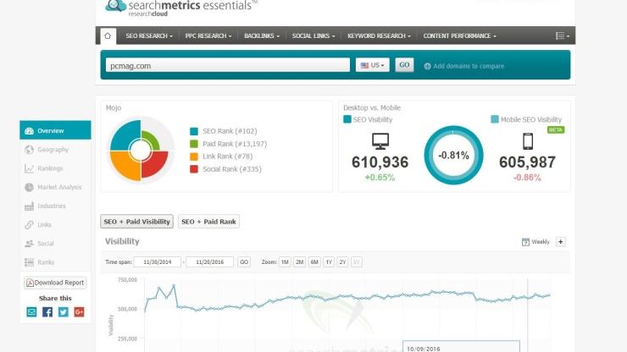Click the Weekly help icon
This screenshot has height=352, width=627.
(x=525, y=242)
